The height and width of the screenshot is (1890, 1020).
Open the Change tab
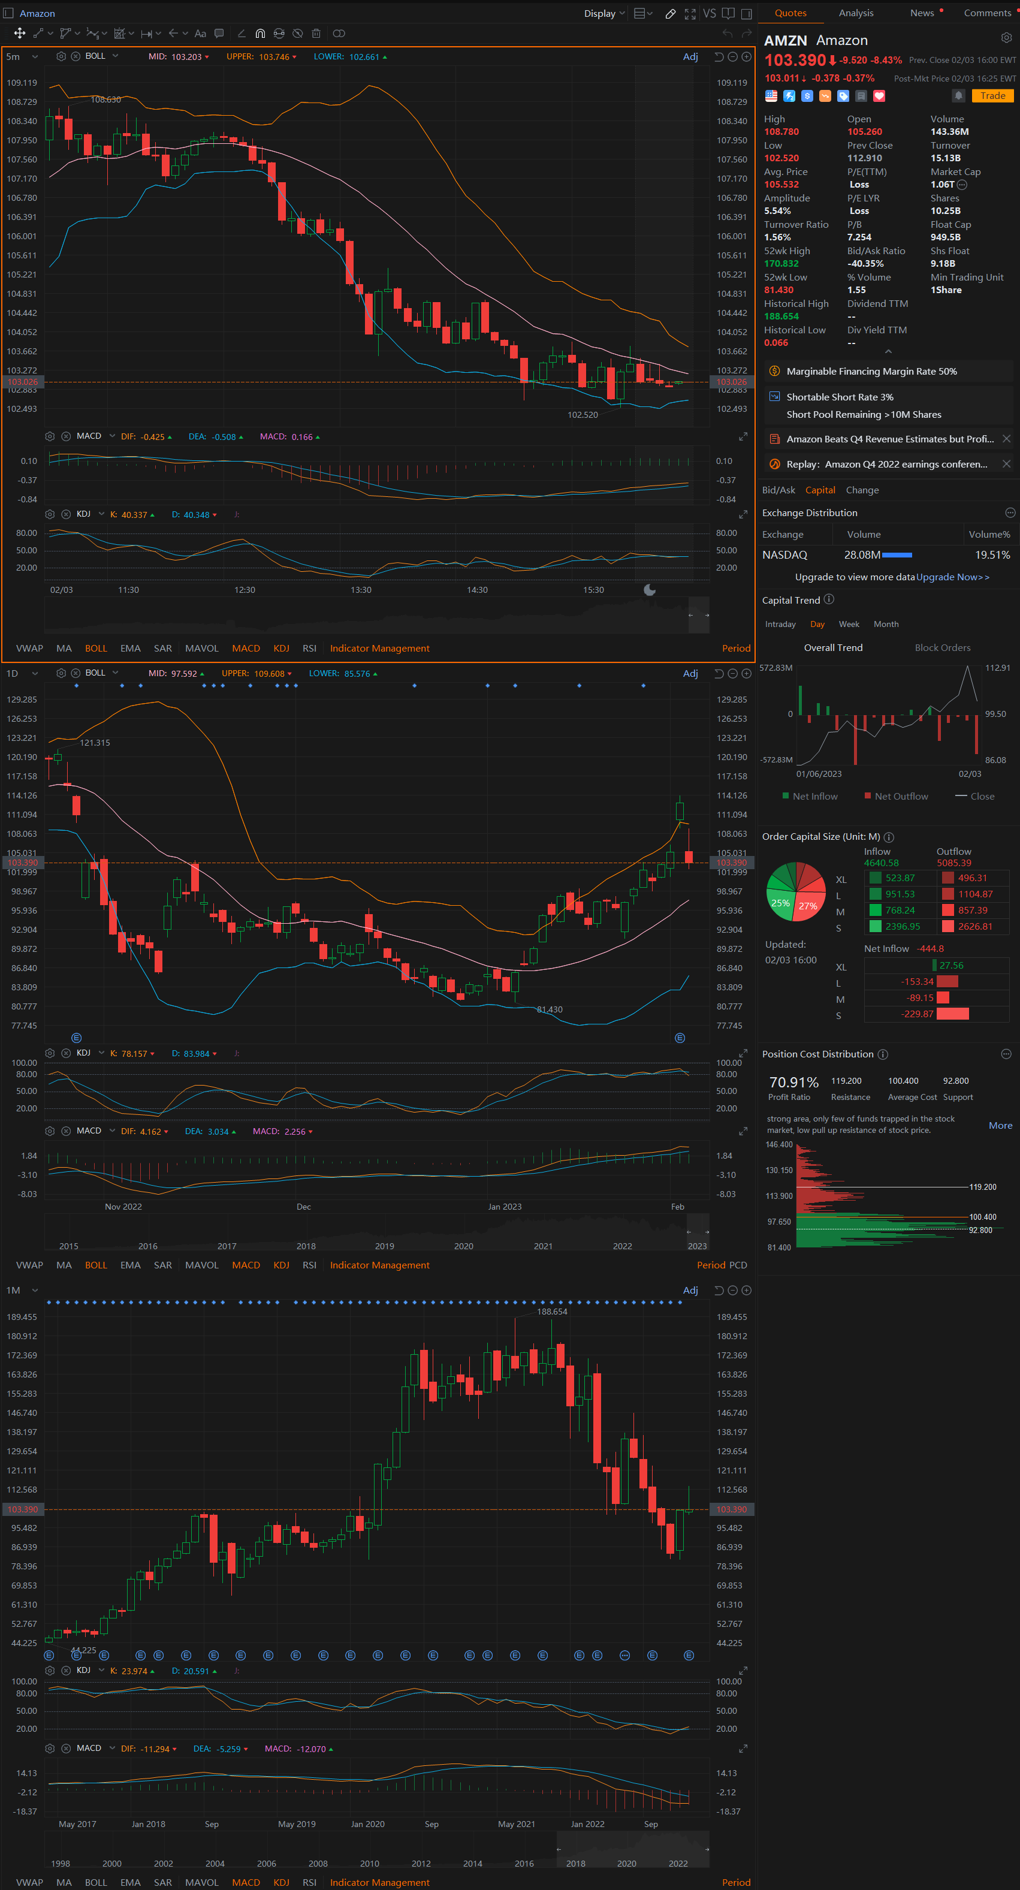coord(862,490)
